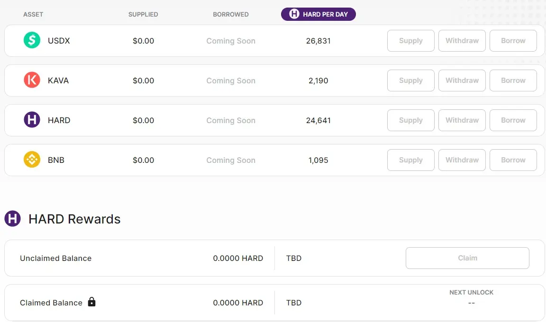Click Coming Soon in USDX row
546x322 pixels.
[231, 41]
